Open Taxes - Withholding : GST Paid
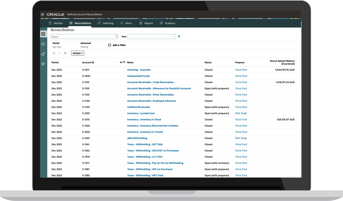Viewport: 343px width, 201px height. coord(145,144)
